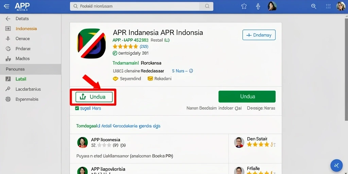Go back via Detats arrow
Viewport: 348px width, 174px height.
(x=8, y=19)
